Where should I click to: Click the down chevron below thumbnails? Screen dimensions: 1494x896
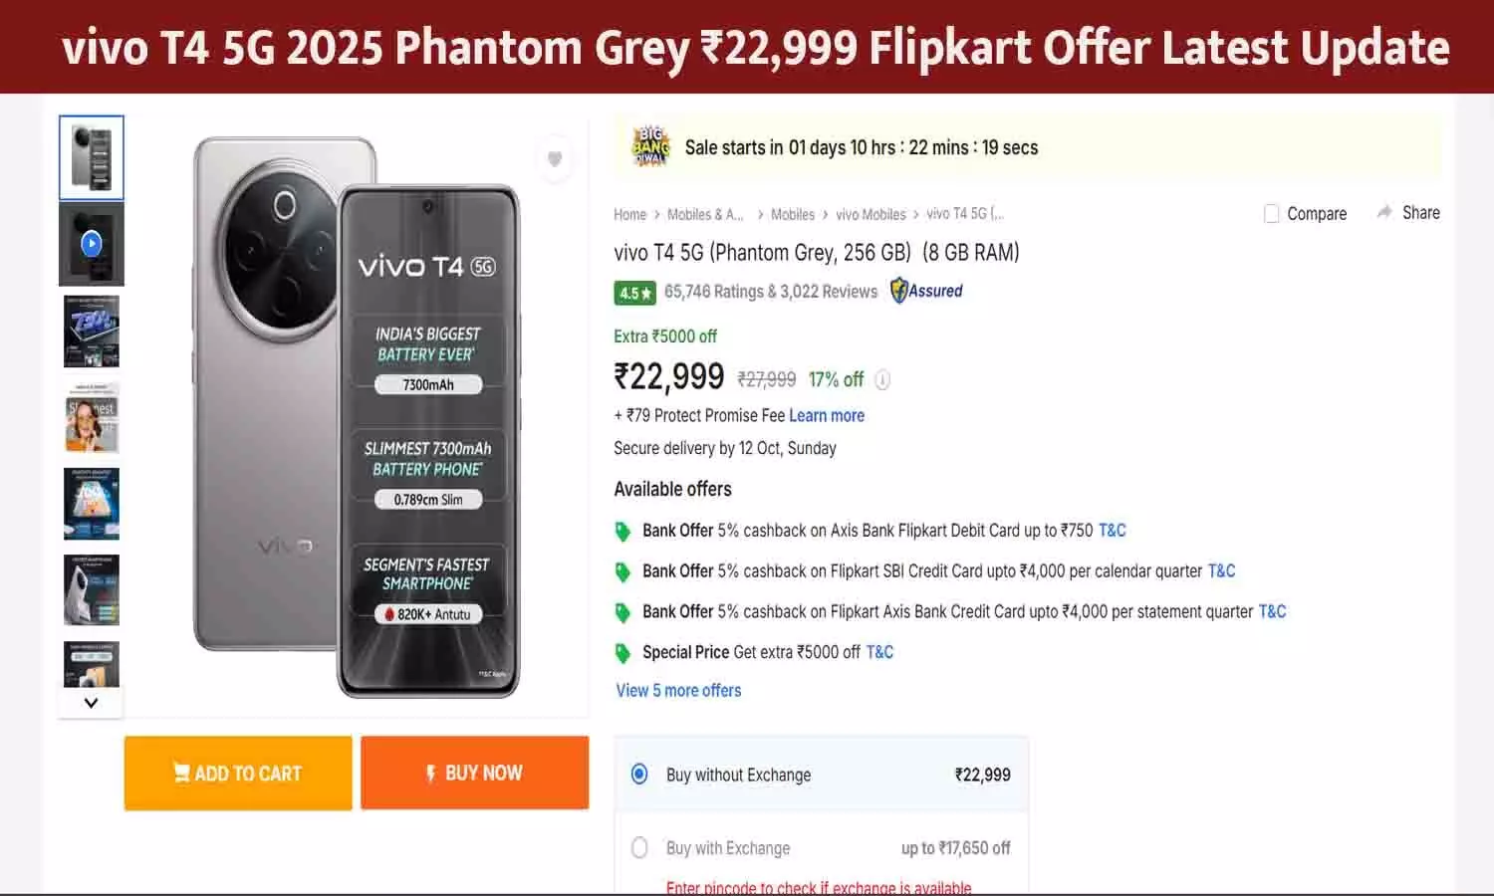click(x=91, y=702)
